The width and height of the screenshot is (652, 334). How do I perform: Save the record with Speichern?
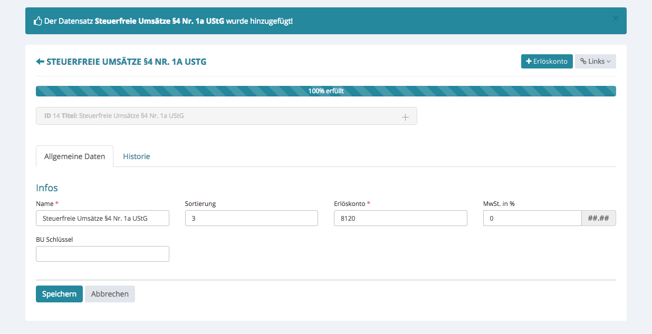[x=59, y=294]
